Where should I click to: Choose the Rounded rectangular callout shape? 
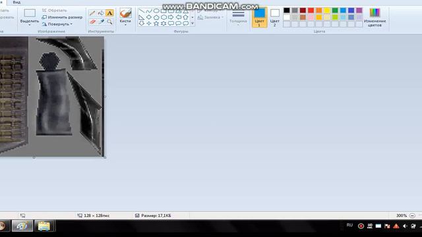coord(171,24)
